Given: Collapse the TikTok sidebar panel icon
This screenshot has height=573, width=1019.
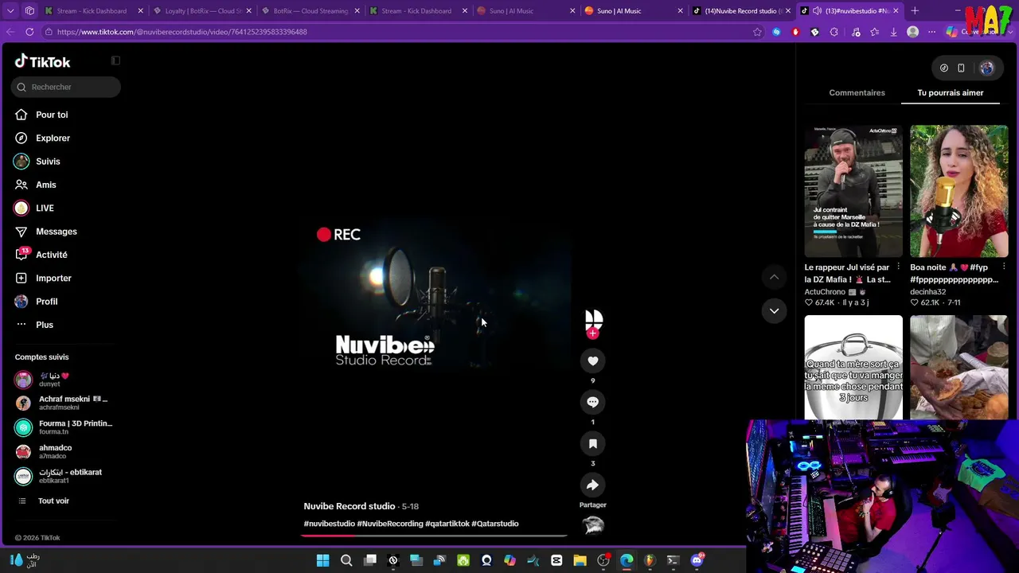Looking at the screenshot, I should (x=115, y=61).
